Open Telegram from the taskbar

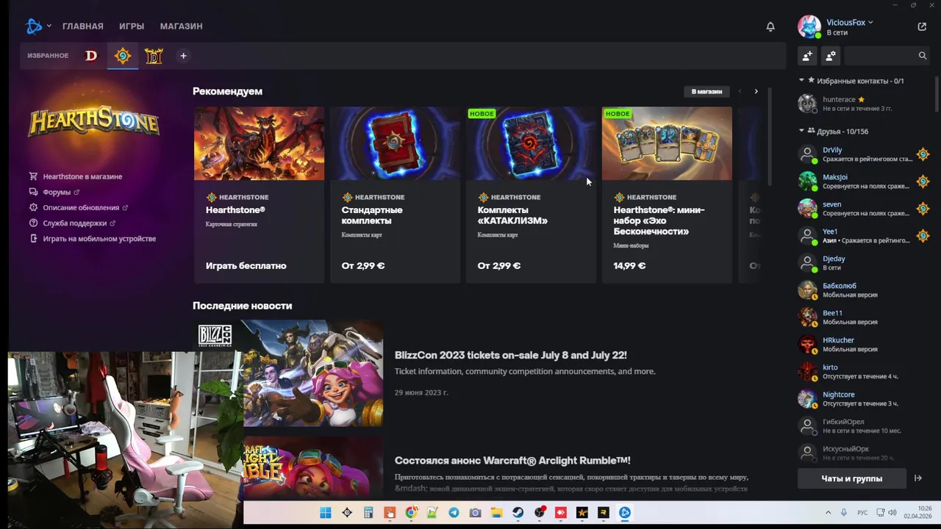tap(454, 513)
